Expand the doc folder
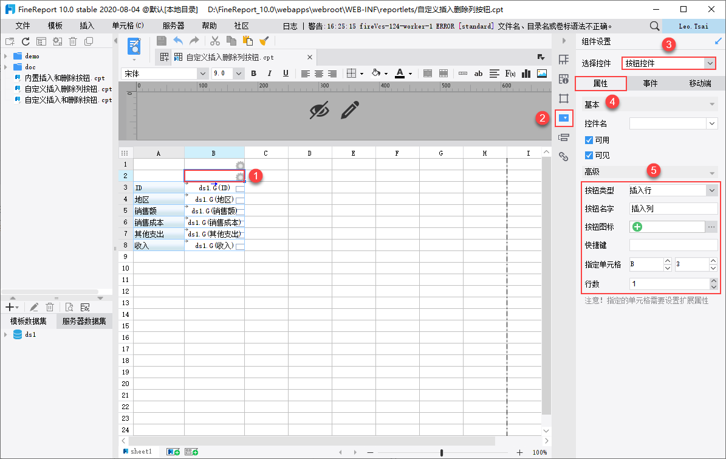 click(x=5, y=67)
